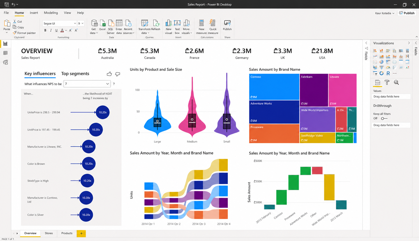The width and height of the screenshot is (419, 241).
Task: Select the Key influencers tab
Action: click(x=40, y=74)
